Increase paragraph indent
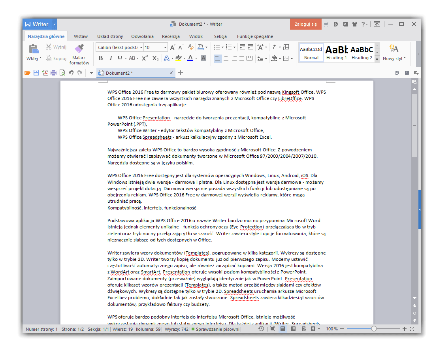The image size is (435, 345). [250, 47]
